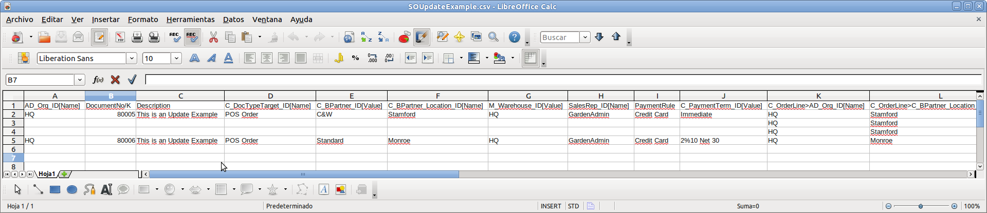Expand the font size dropdown
The width and height of the screenshot is (987, 213).
click(176, 59)
